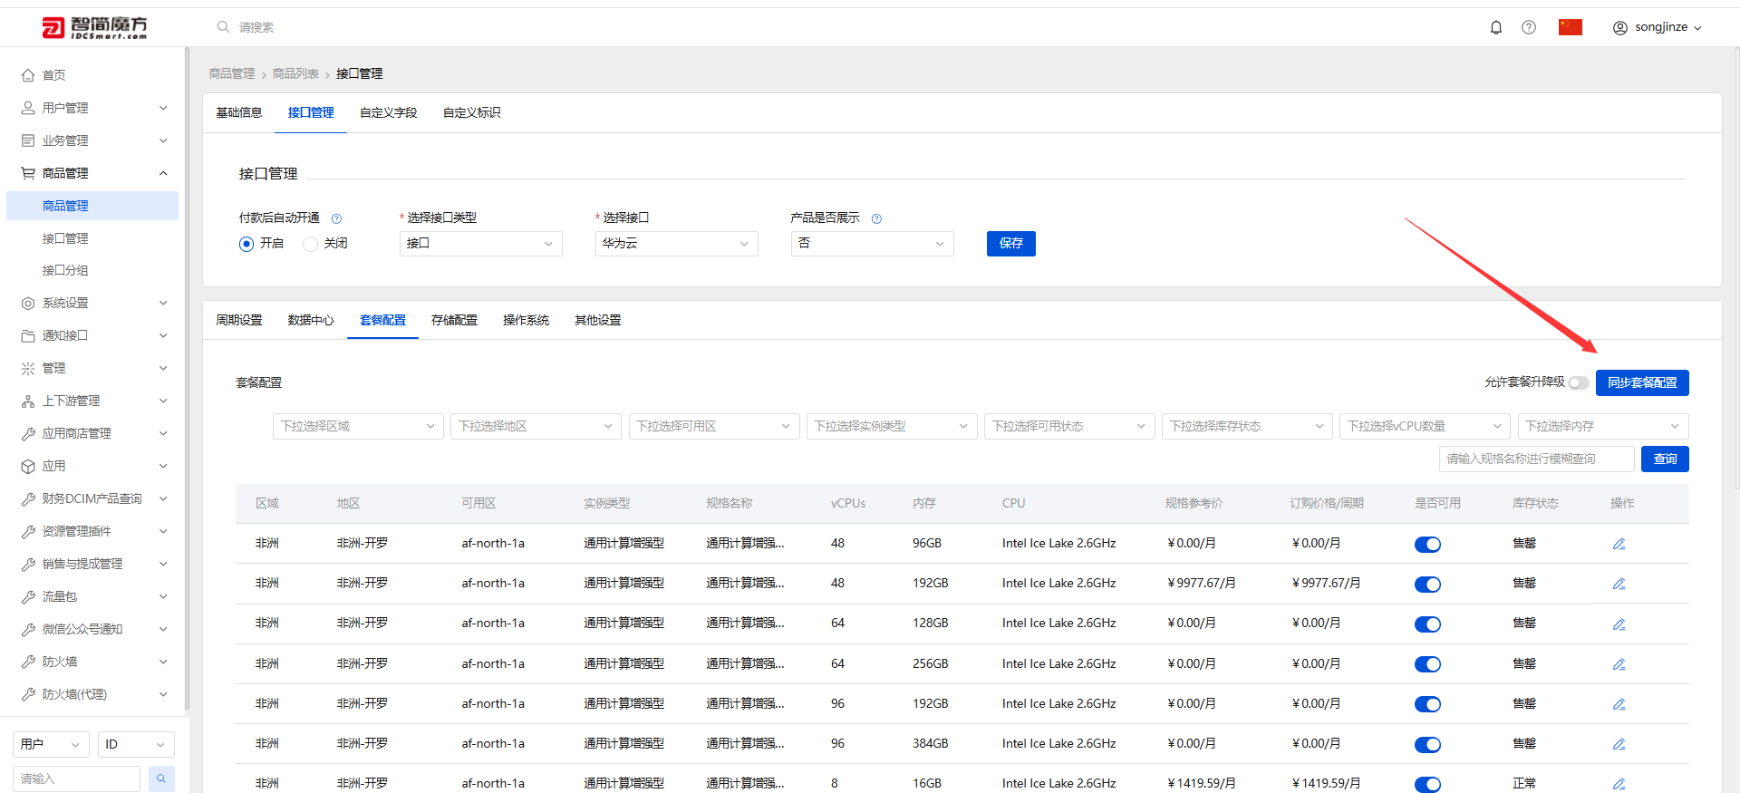This screenshot has height=793, width=1740.
Task: Click the sidebar search magnifier button
Action: point(161,778)
